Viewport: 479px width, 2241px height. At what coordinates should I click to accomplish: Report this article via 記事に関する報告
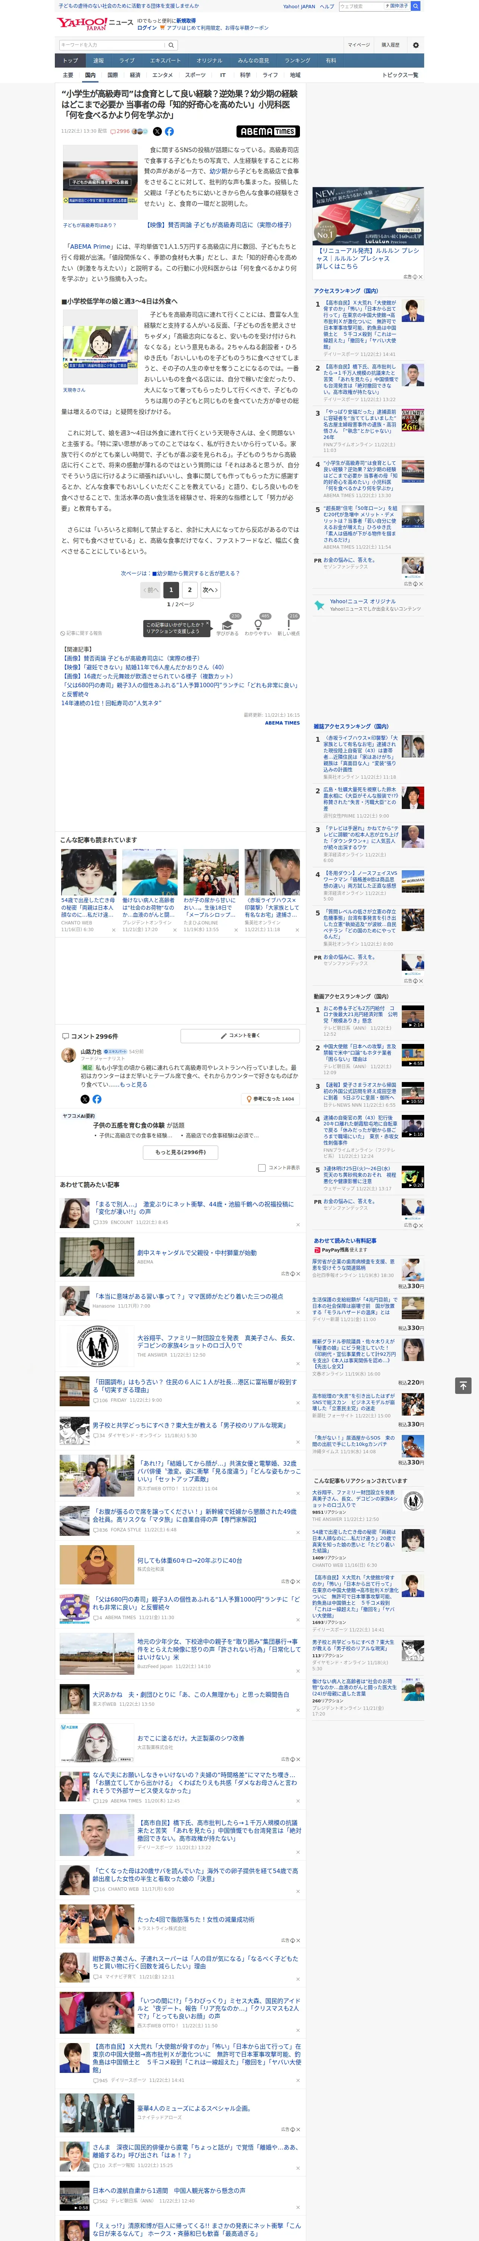pyautogui.click(x=81, y=633)
